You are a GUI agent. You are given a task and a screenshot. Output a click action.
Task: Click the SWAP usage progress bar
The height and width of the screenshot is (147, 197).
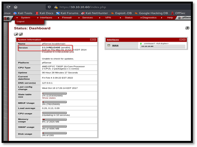pyautogui.click(x=54, y=126)
